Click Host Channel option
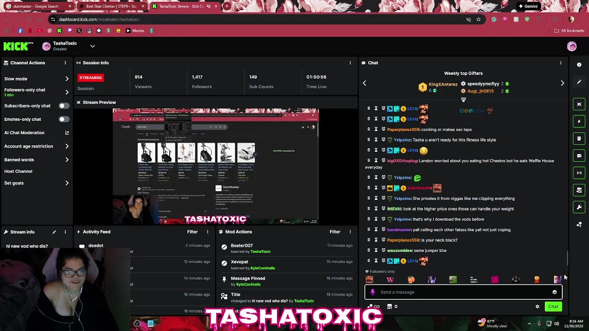The width and height of the screenshot is (589, 331). click(18, 171)
